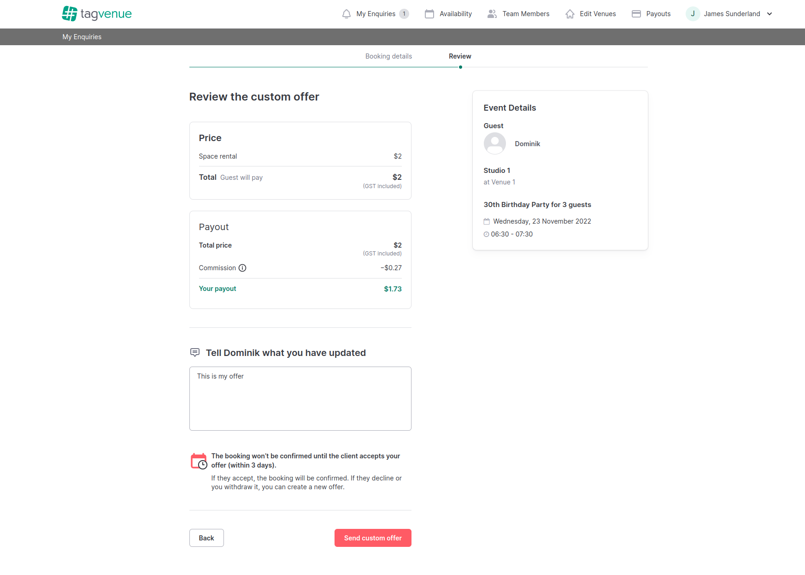
Task: Click the progress step indicator dot
Action: click(460, 67)
